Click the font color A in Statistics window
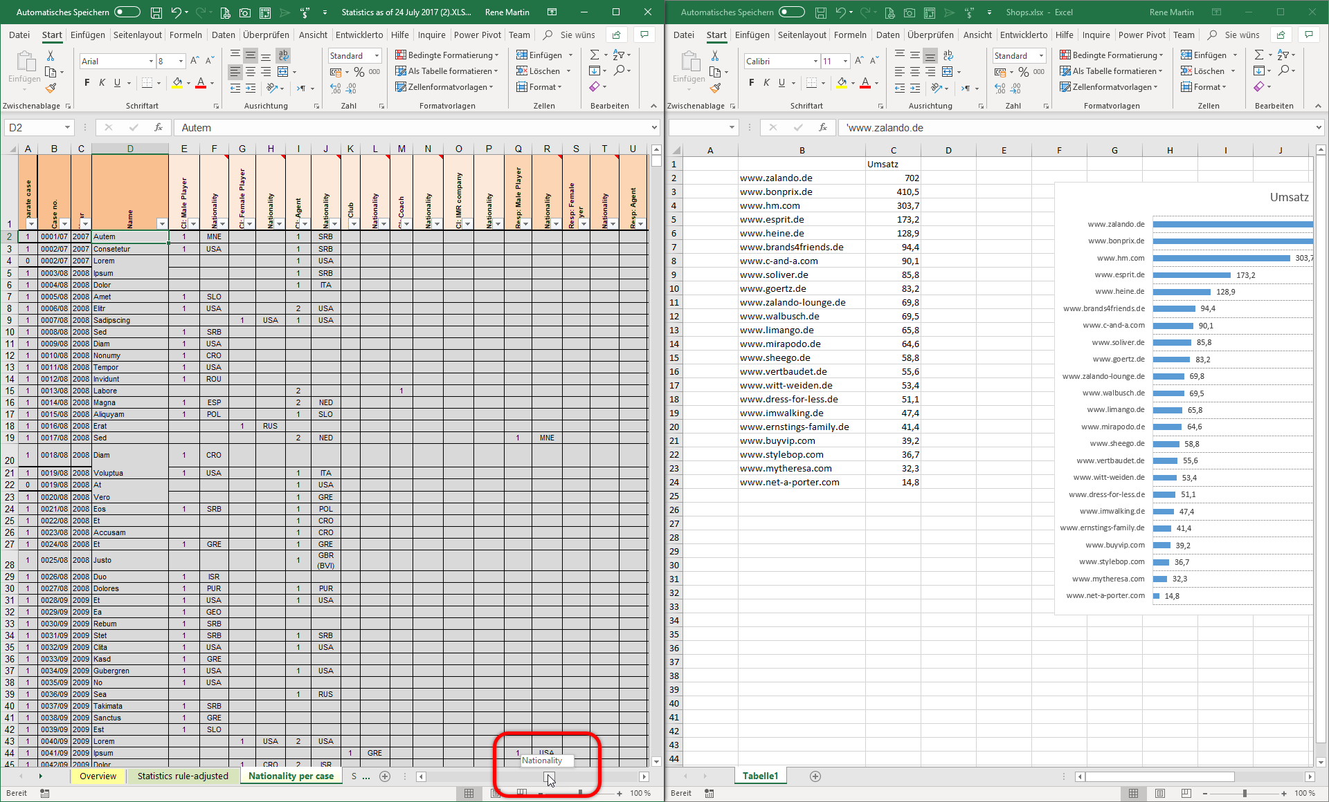 point(201,83)
